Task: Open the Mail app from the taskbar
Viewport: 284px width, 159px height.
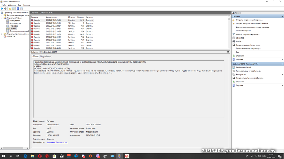Action: click(61, 156)
